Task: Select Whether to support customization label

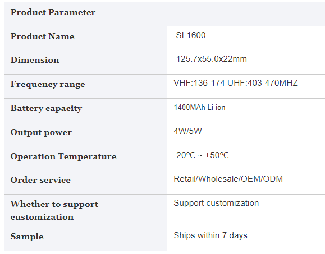Action: click(54, 210)
